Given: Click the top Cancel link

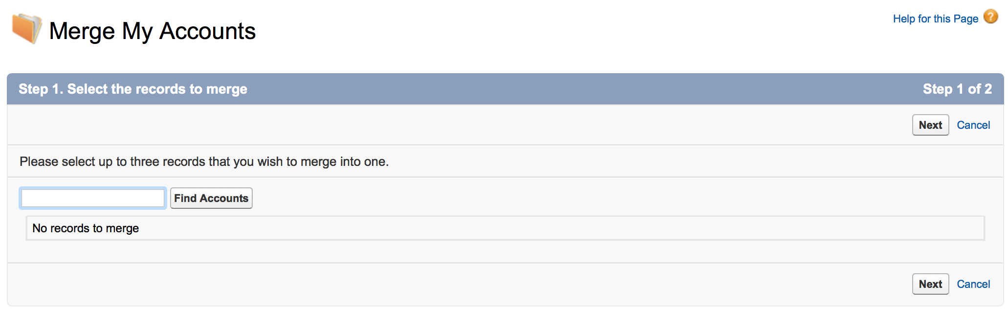Looking at the screenshot, I should (973, 125).
